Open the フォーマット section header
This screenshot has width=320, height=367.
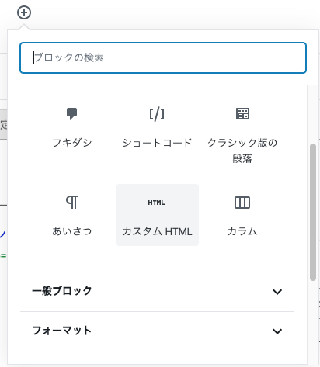(x=157, y=331)
